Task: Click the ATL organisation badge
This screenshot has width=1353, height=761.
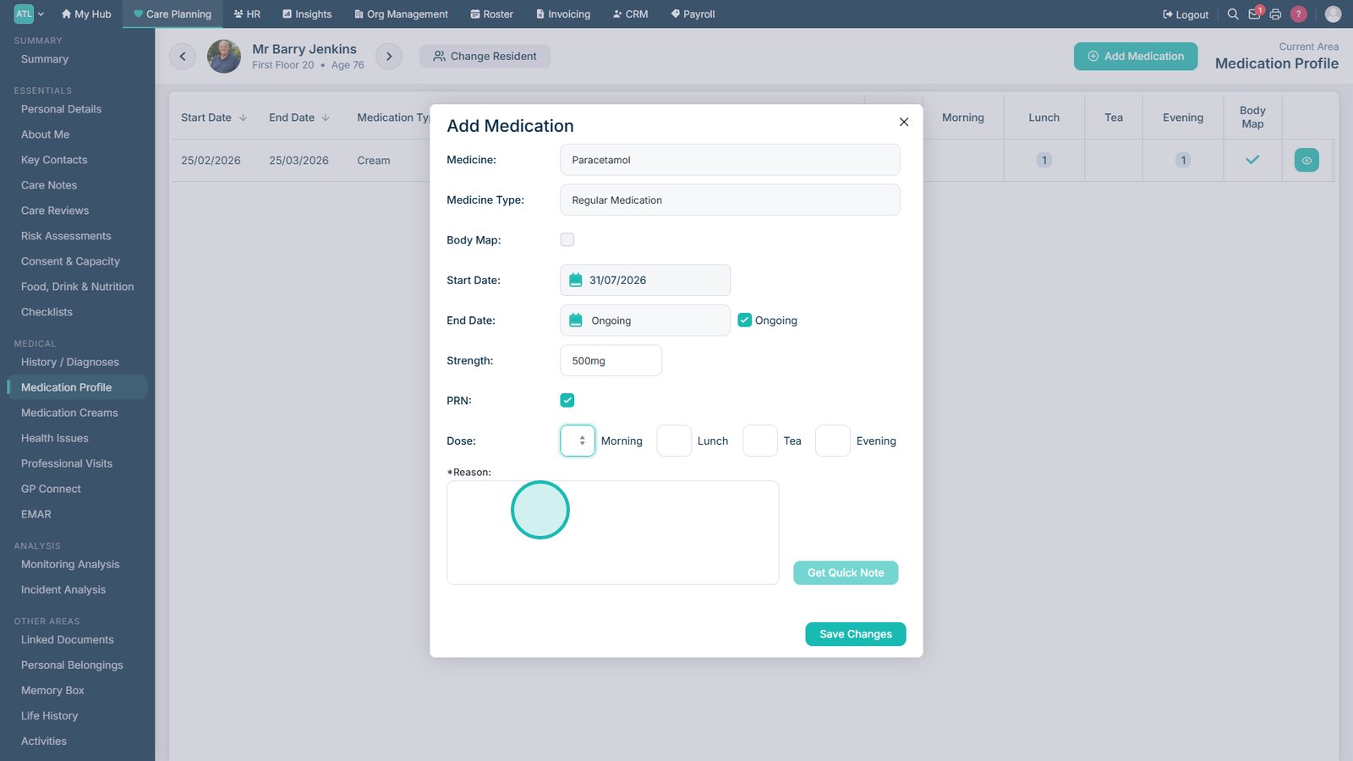Action: [24, 14]
